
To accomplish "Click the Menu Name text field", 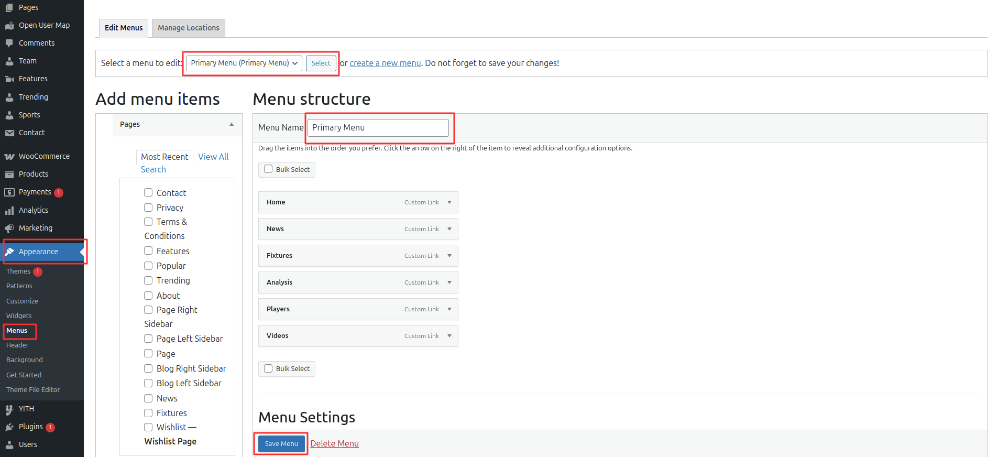I will (x=378, y=128).
